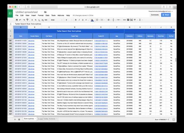184x133 pixels.
Task: Open the Tweet ID link in row 595
Action: point(101,81)
